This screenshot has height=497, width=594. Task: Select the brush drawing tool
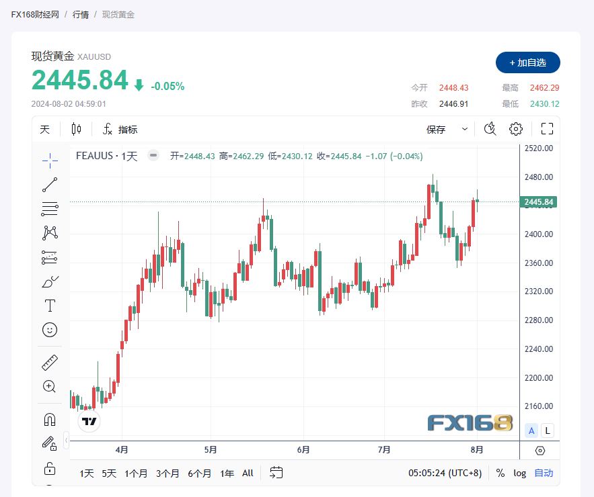[x=50, y=281]
